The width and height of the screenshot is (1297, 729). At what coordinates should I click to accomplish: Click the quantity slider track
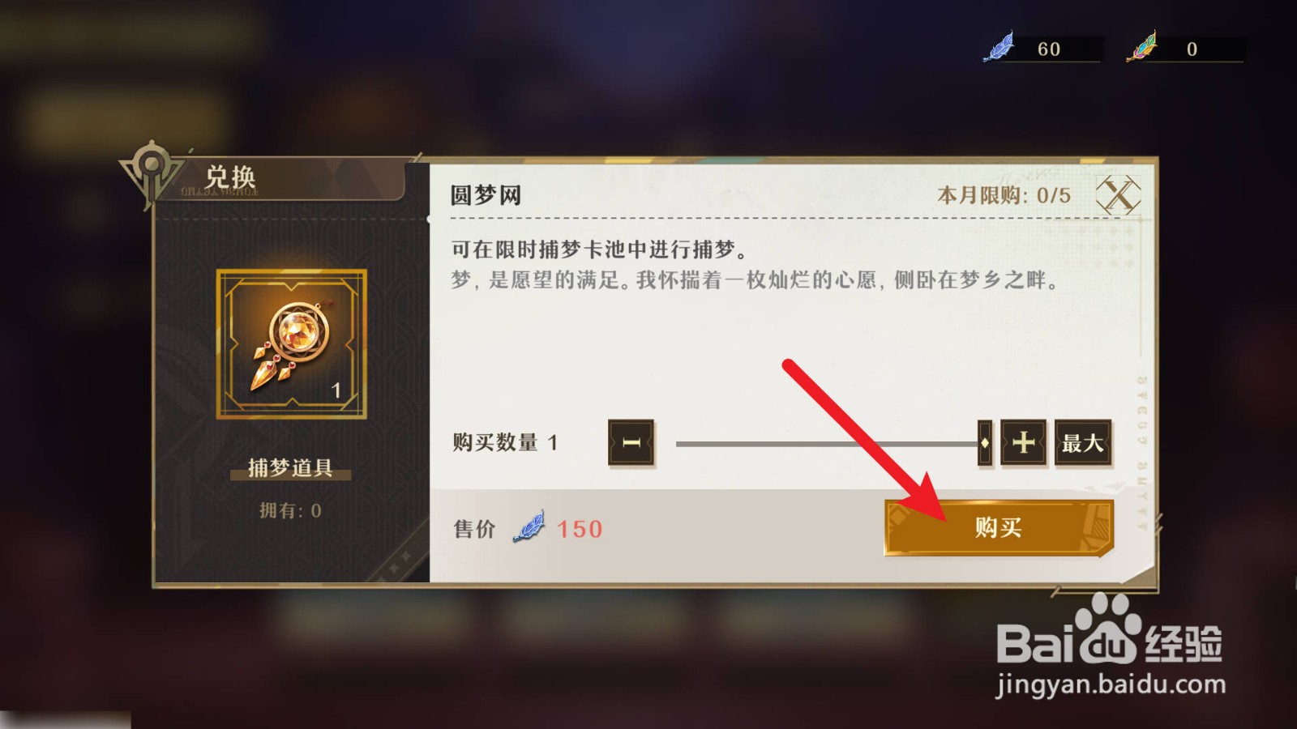tap(827, 444)
